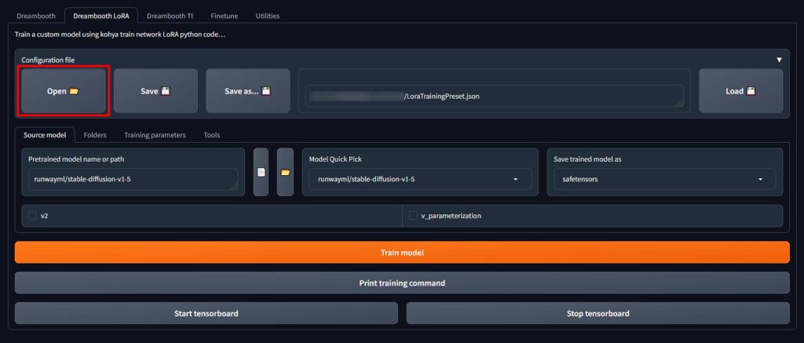The height and width of the screenshot is (343, 804).
Task: Expand the Model Quick Pick dropdown
Action: (420, 179)
